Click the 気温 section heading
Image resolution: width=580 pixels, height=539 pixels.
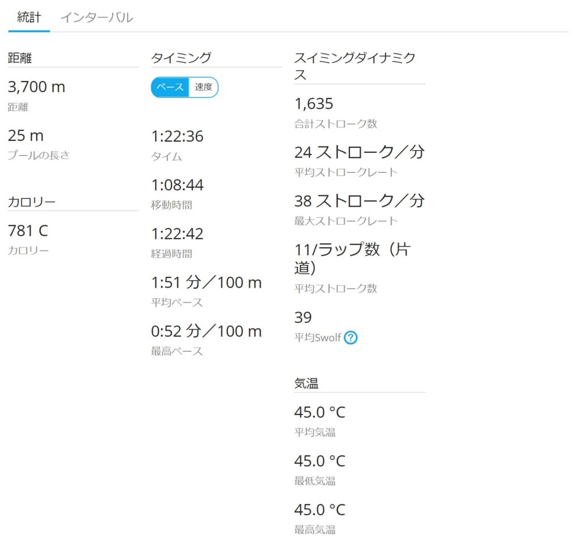(306, 383)
